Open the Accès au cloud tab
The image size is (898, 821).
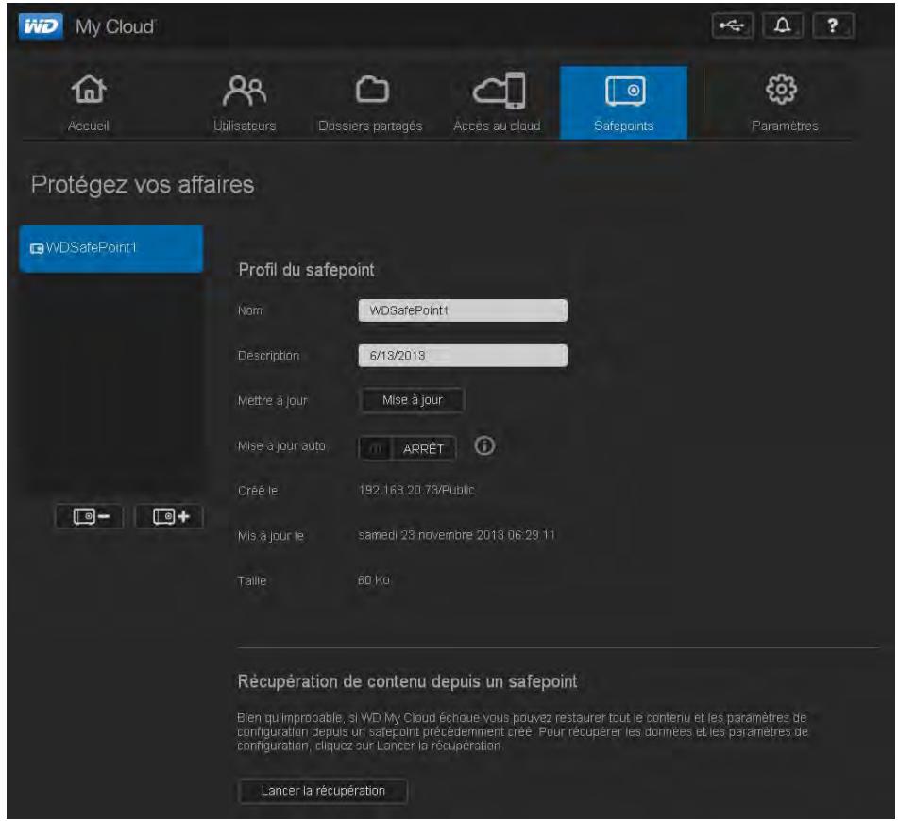(x=497, y=103)
